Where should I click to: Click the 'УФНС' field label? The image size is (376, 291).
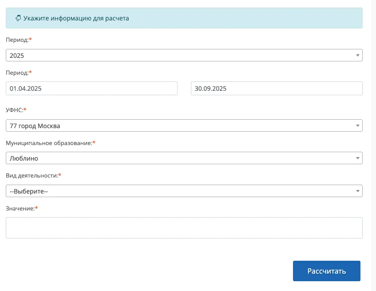(x=14, y=109)
